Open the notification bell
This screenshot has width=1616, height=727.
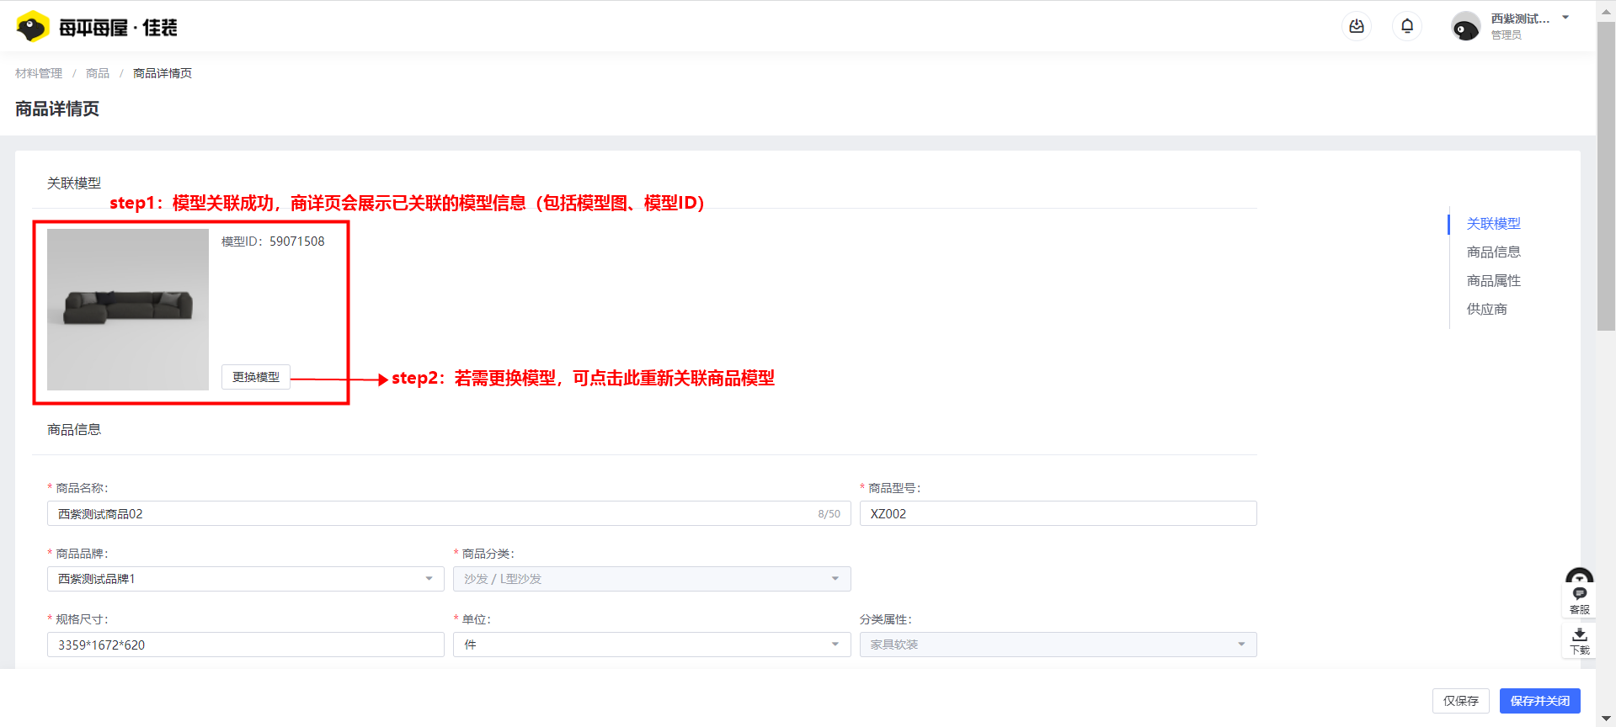pyautogui.click(x=1407, y=26)
